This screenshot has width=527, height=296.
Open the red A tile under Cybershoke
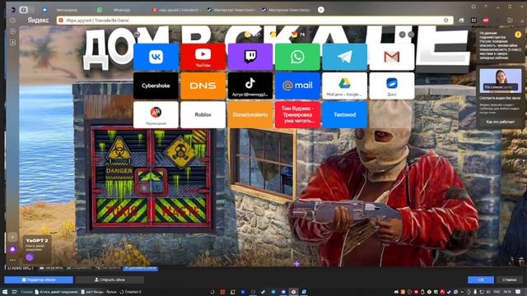click(x=156, y=115)
